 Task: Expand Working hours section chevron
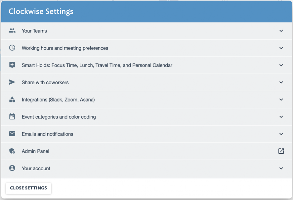tap(281, 48)
